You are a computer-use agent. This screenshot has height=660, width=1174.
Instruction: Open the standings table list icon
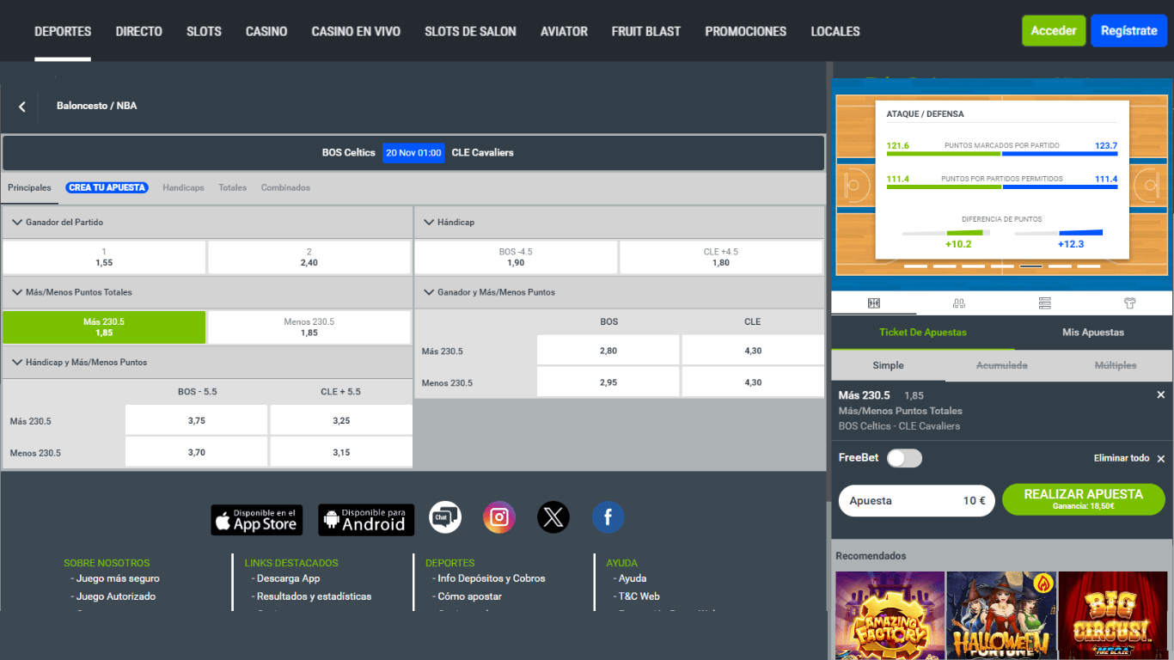tap(1045, 303)
